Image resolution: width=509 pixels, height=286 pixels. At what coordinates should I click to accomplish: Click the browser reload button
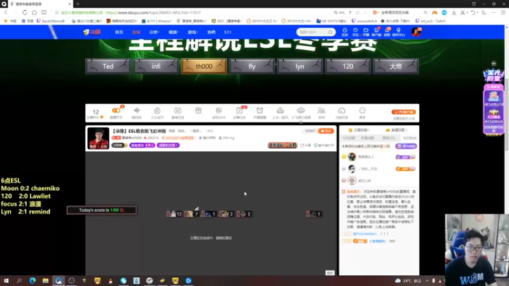pos(25,12)
